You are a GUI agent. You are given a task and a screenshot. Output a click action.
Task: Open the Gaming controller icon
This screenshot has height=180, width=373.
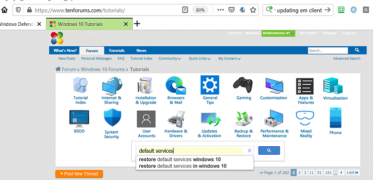coord(243,85)
